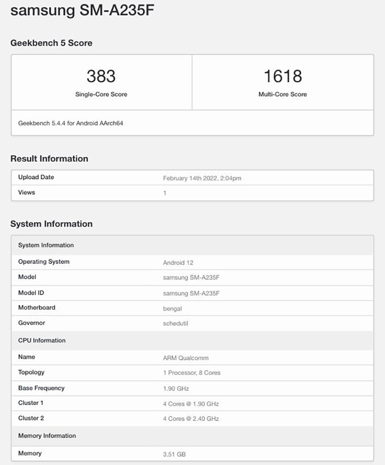Expand the System Information section
This screenshot has width=385, height=465.
(52, 224)
